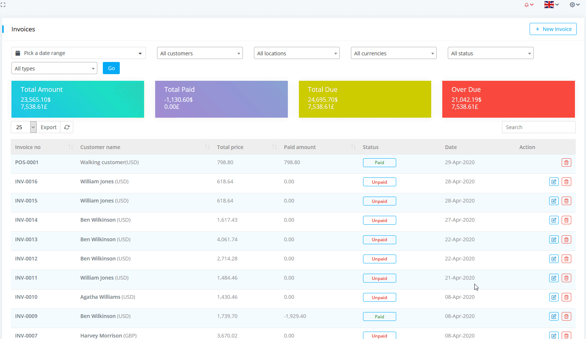Click the fullscreen toggle icon
The width and height of the screenshot is (586, 339).
pos(3,5)
